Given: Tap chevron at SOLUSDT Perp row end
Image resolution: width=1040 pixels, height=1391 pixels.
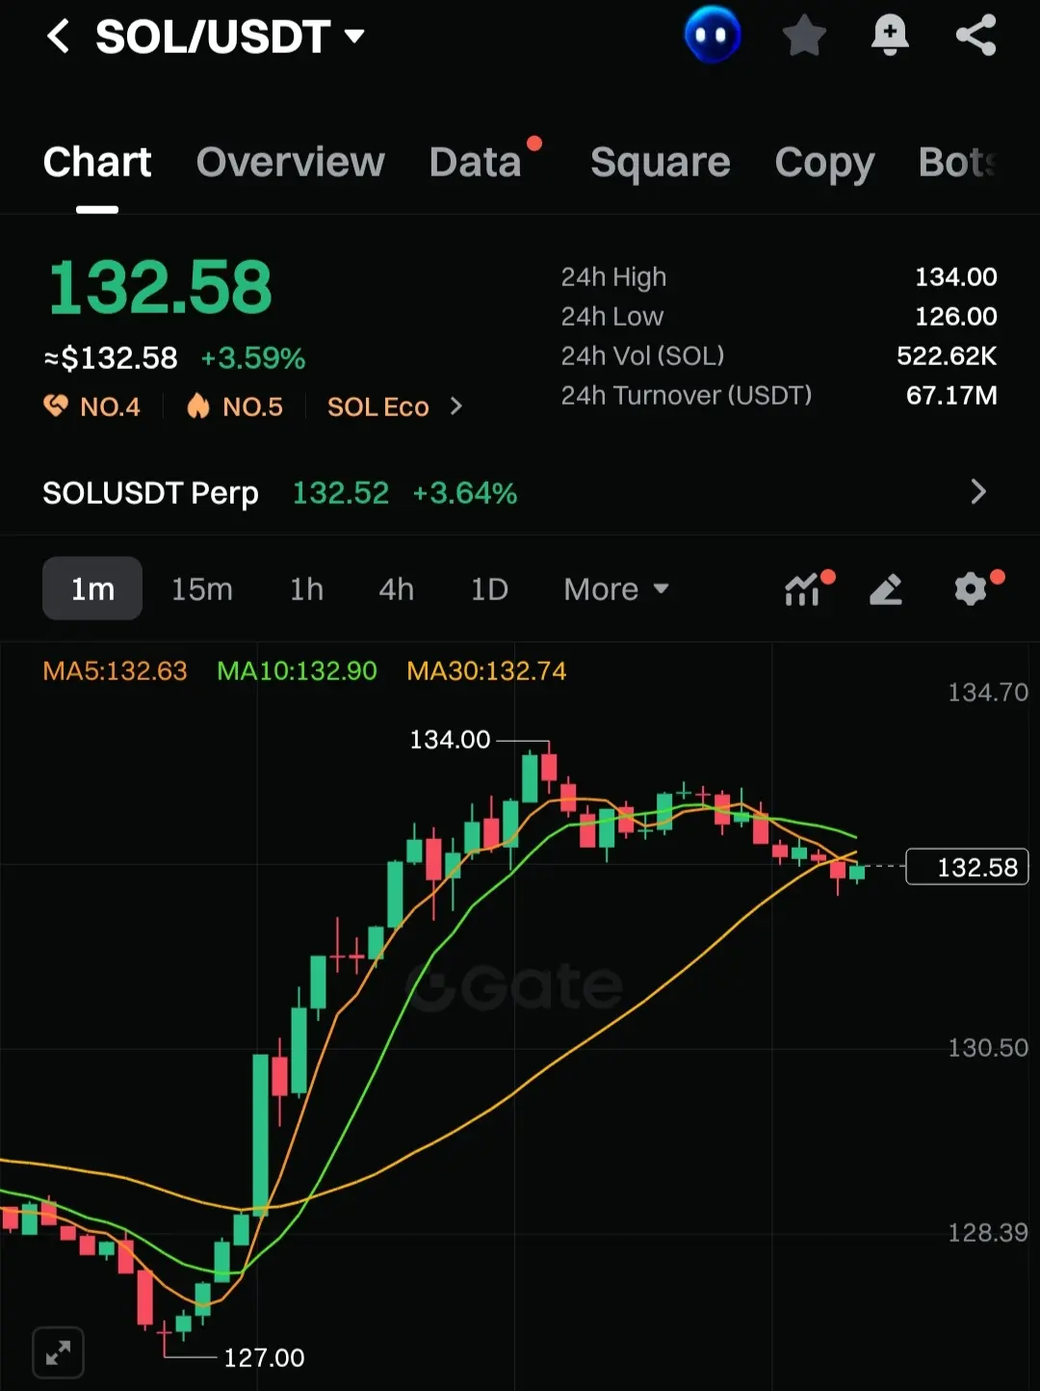Looking at the screenshot, I should tap(978, 492).
